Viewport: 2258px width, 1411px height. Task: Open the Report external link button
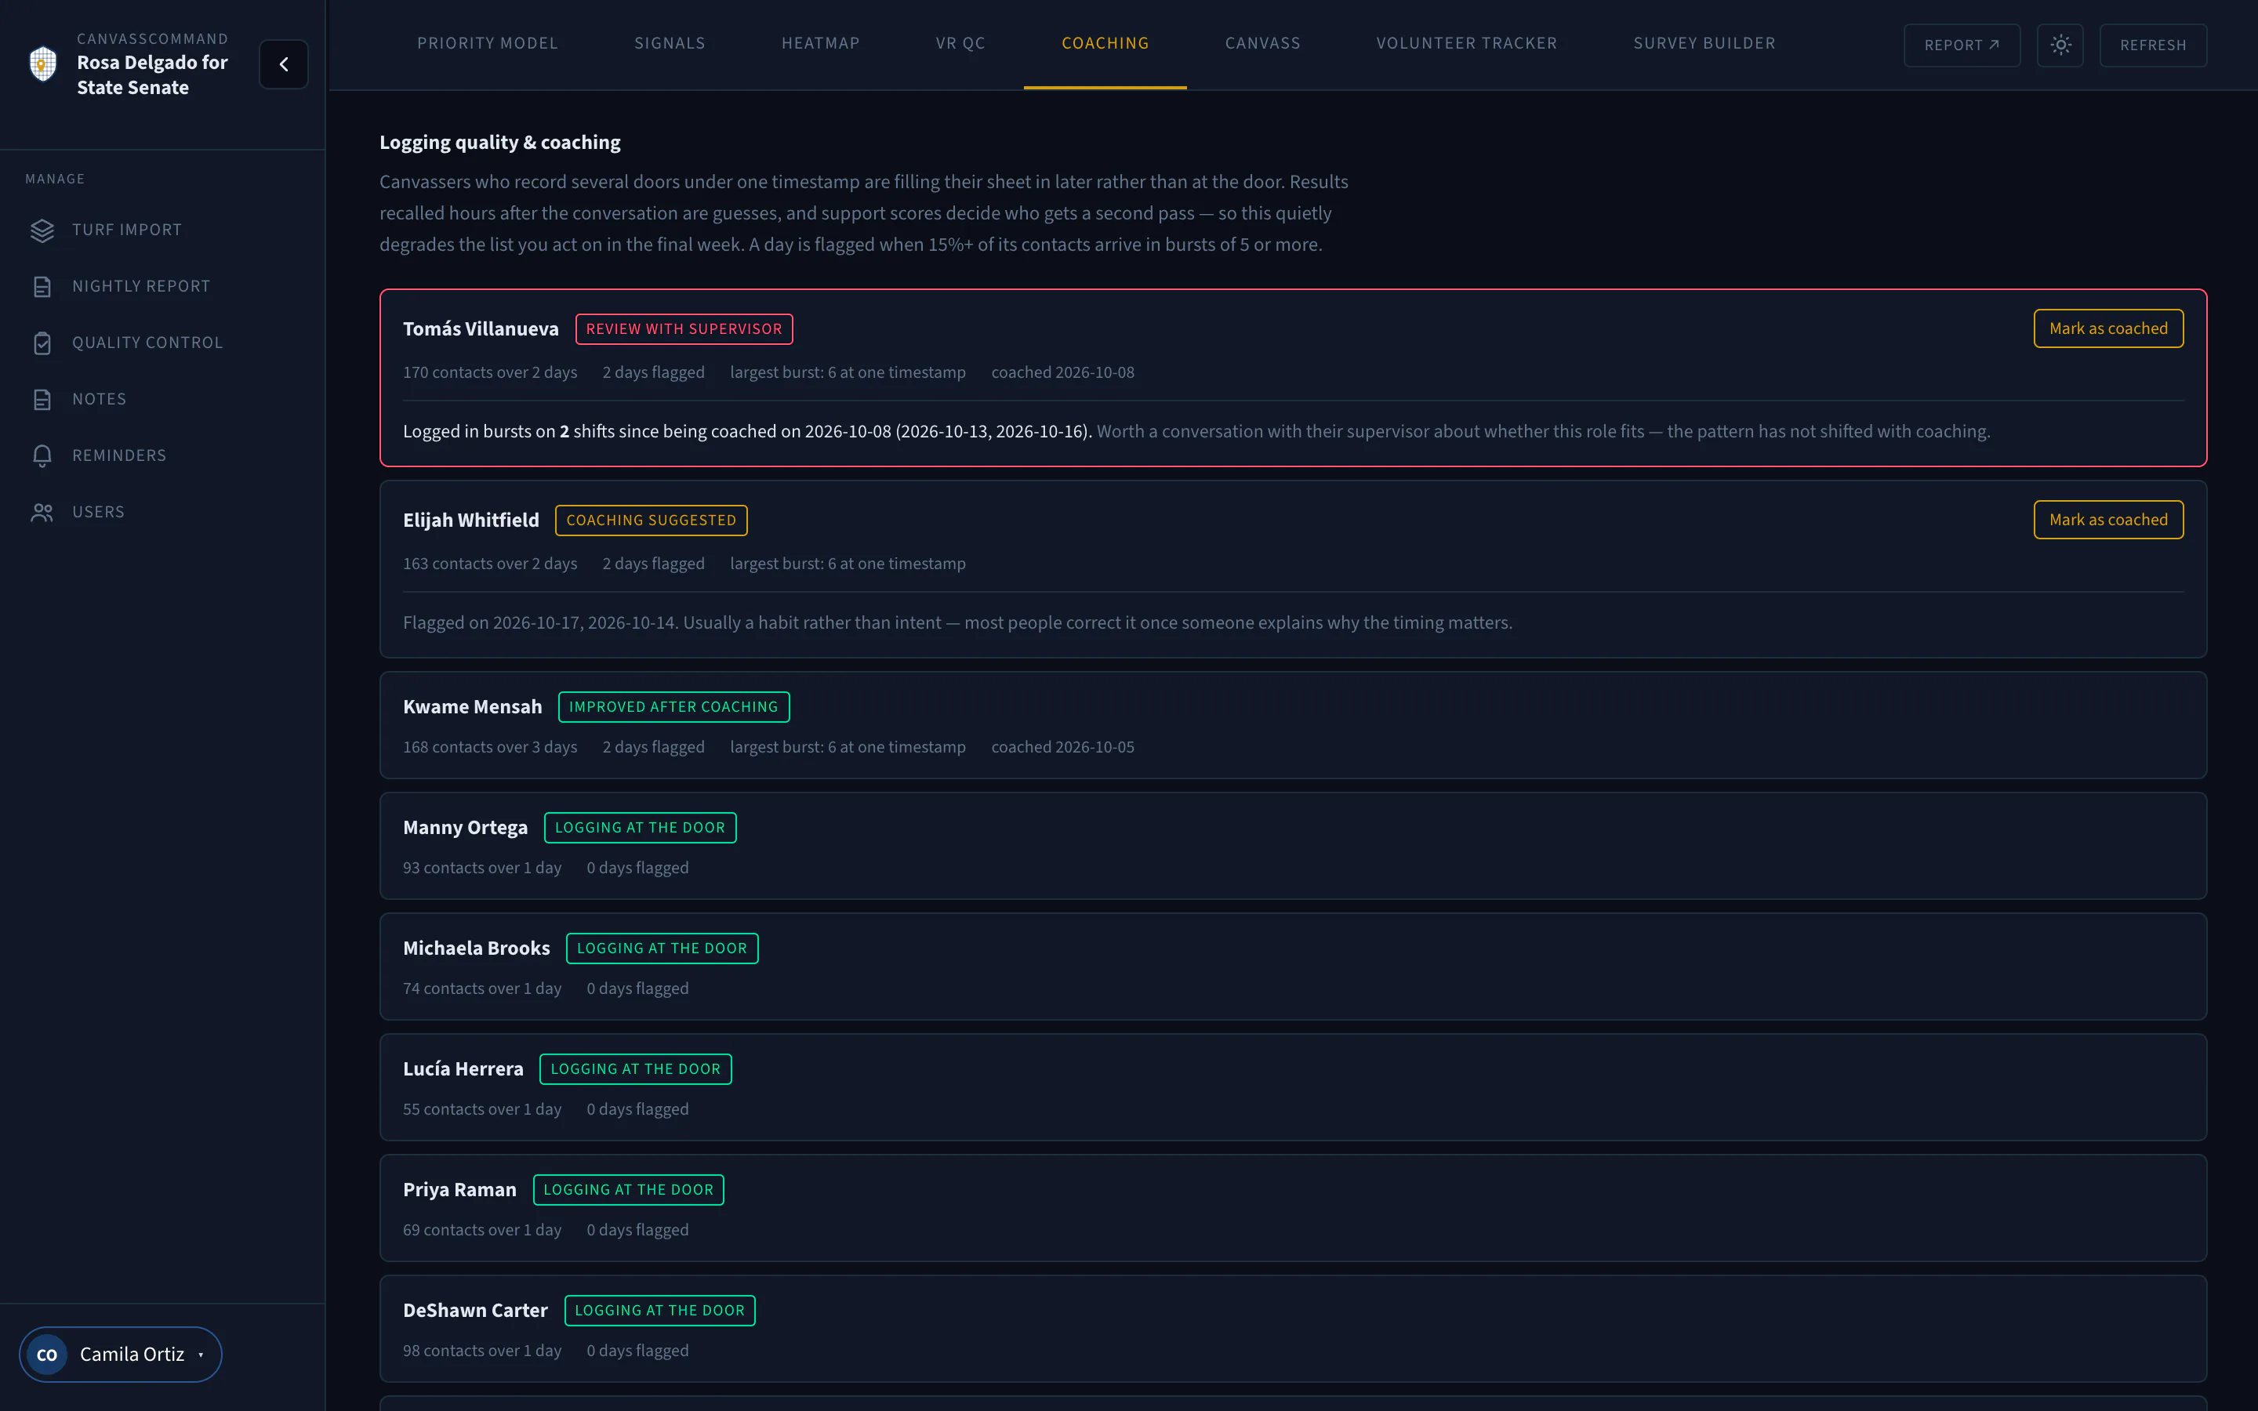click(1962, 45)
